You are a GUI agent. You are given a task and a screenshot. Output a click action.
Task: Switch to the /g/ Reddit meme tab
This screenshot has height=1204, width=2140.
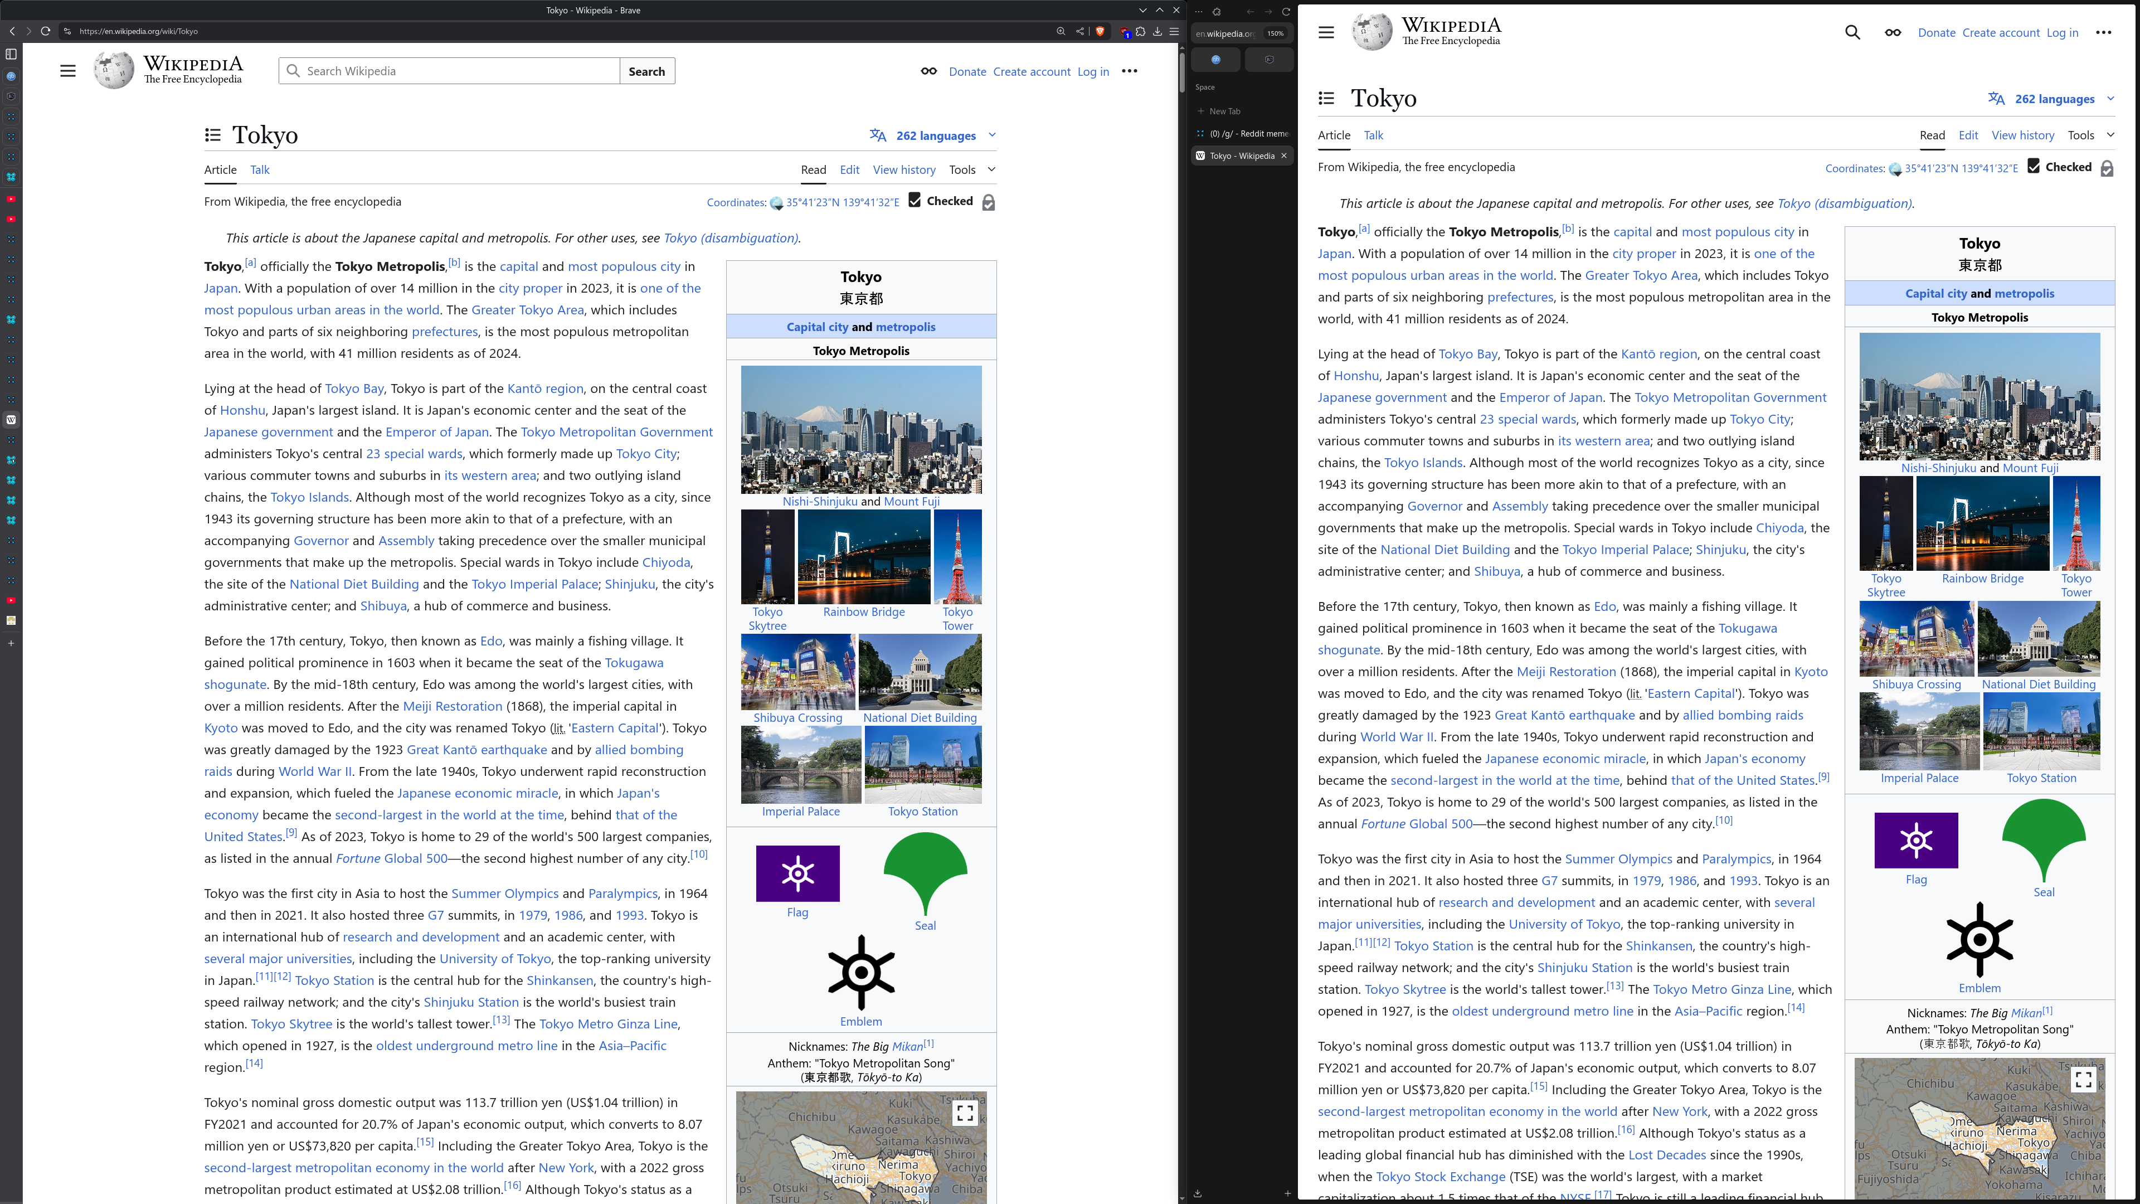1242,133
